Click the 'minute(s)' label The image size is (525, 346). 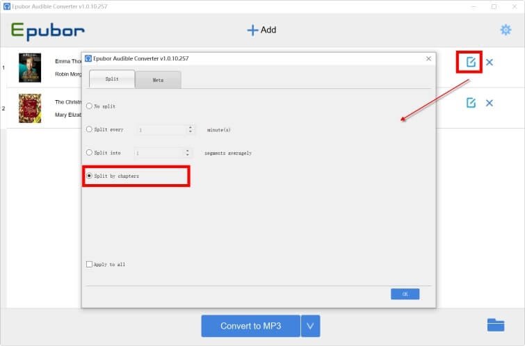(218, 130)
